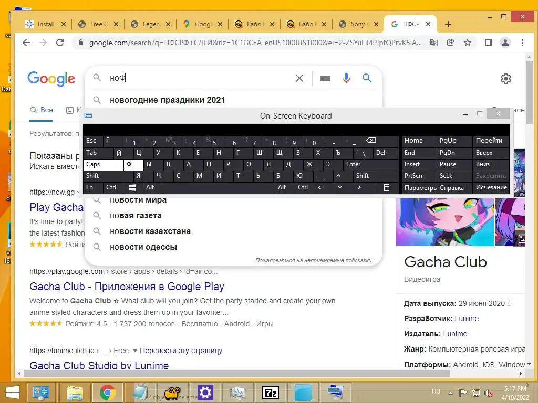Click the Google logo
Screen dimensions: 538x403
click(x=51, y=79)
